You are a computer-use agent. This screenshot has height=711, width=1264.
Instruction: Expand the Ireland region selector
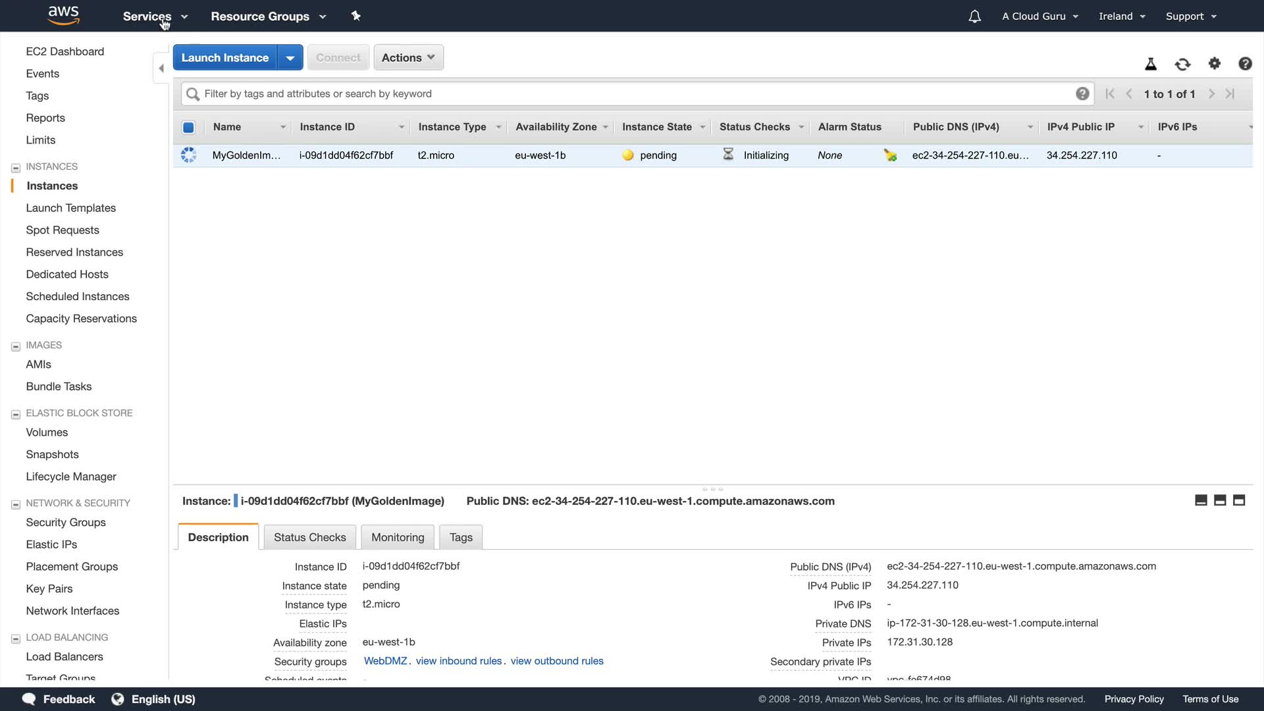[1121, 16]
